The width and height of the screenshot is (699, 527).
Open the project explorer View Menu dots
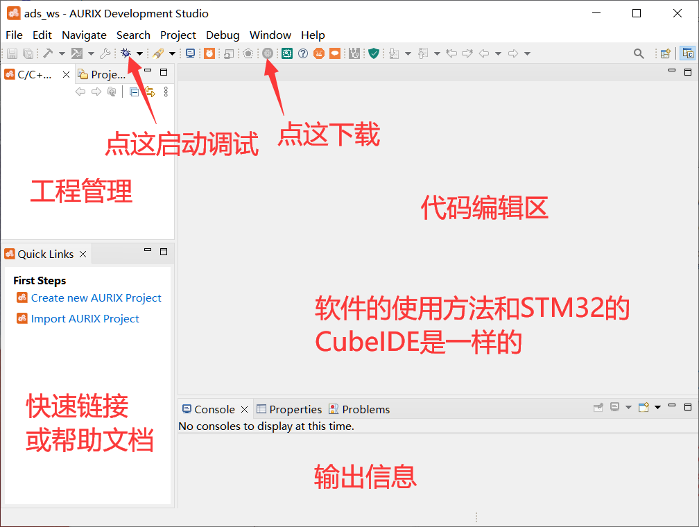(x=166, y=92)
